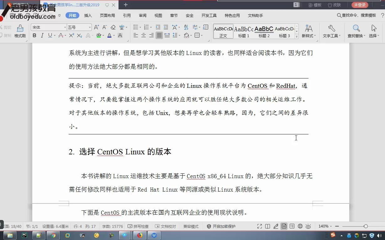Switch to full screen view icon

point(260,226)
